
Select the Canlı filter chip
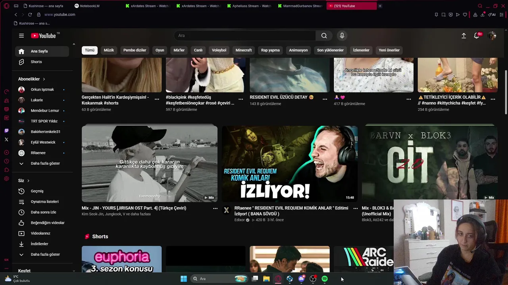198,50
